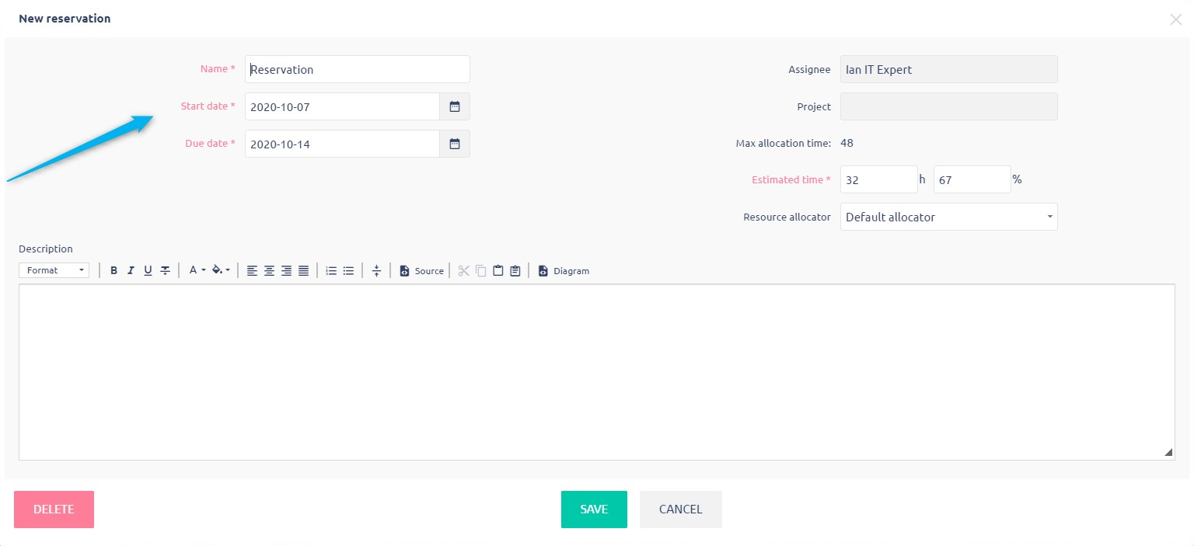Open calendar picker for Start date
1194x546 pixels.
pos(455,106)
